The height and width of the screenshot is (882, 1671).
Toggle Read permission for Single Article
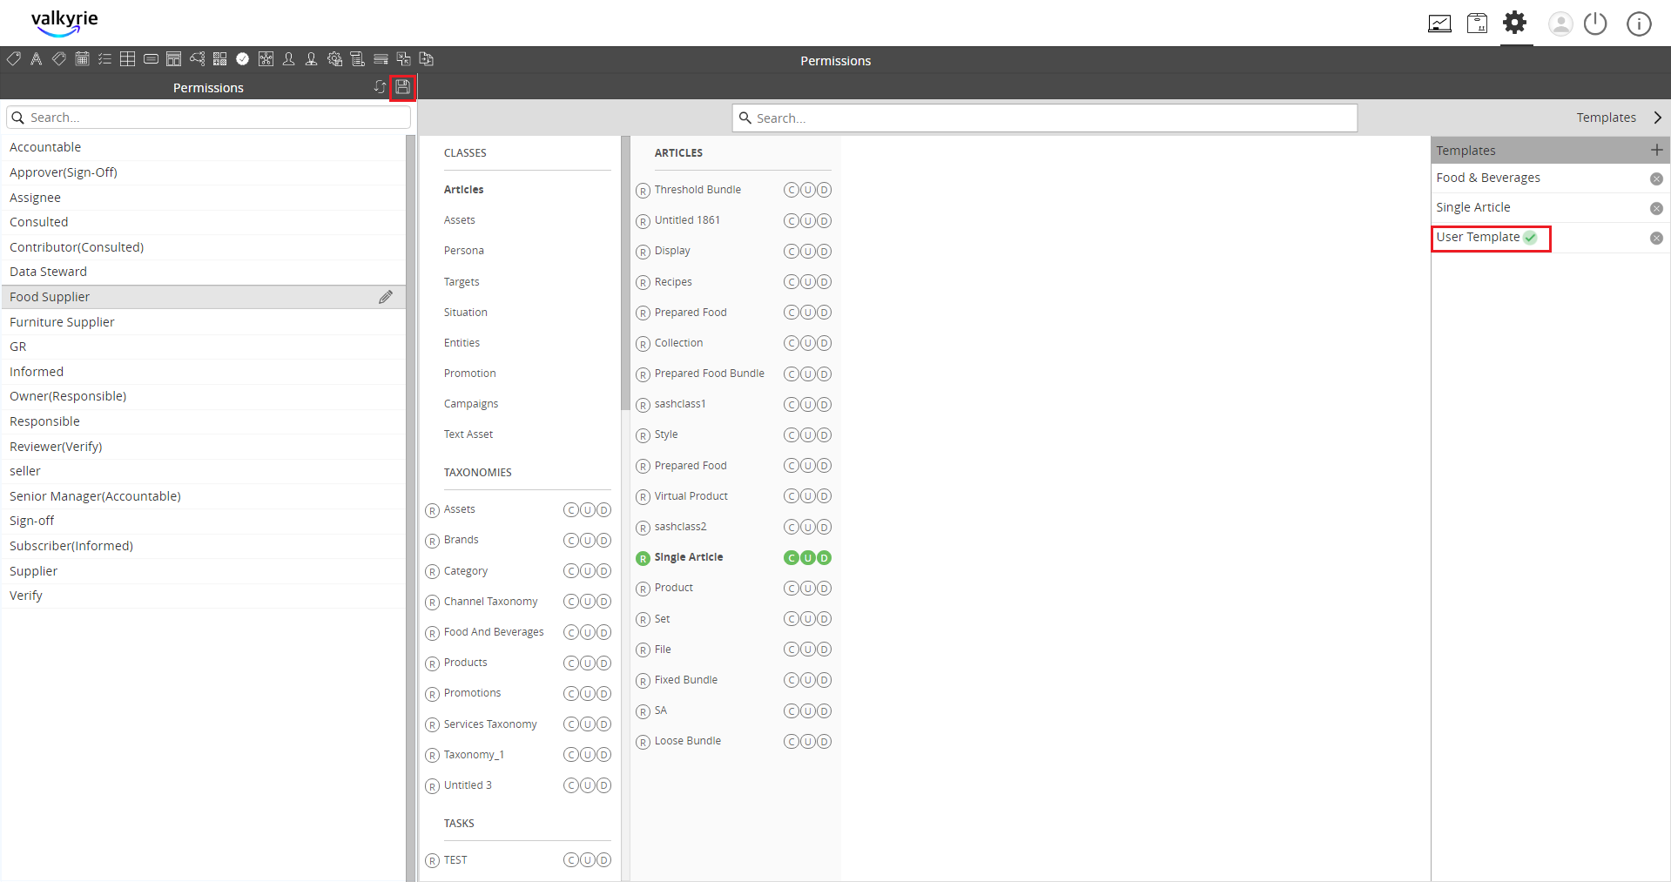click(643, 558)
